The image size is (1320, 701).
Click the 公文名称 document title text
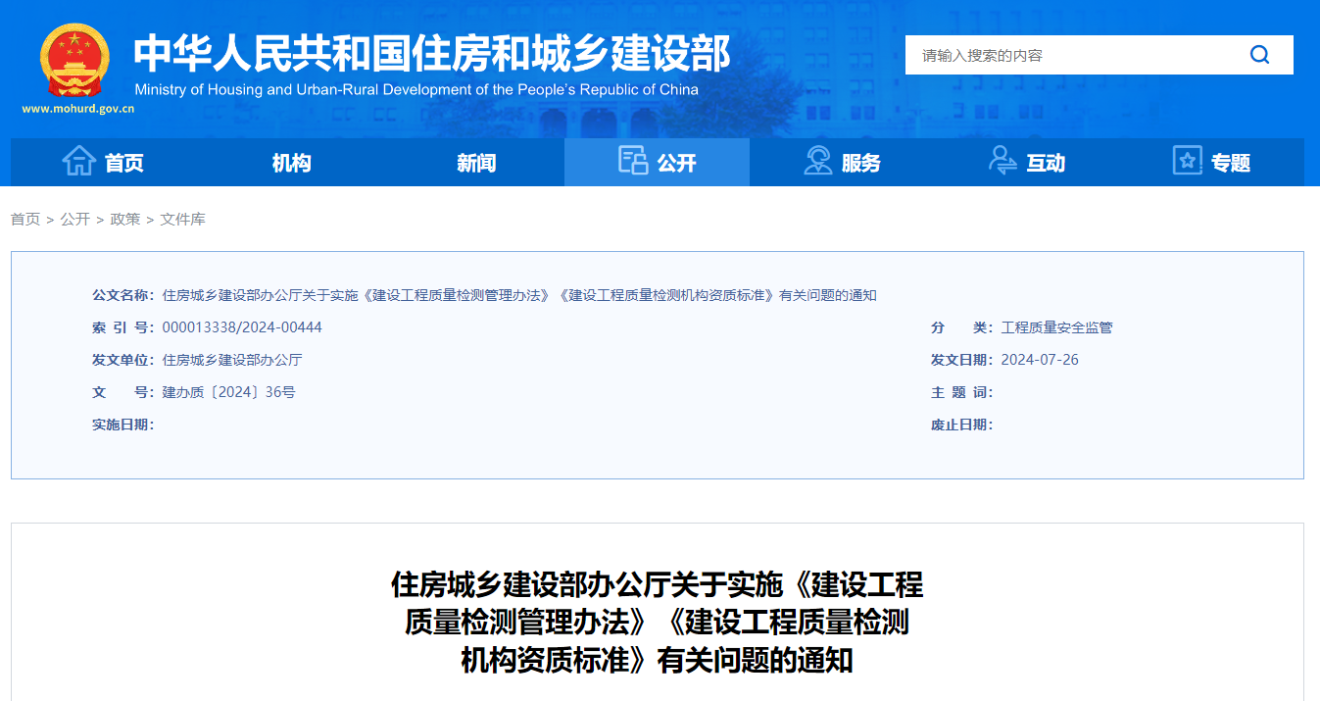click(x=519, y=295)
